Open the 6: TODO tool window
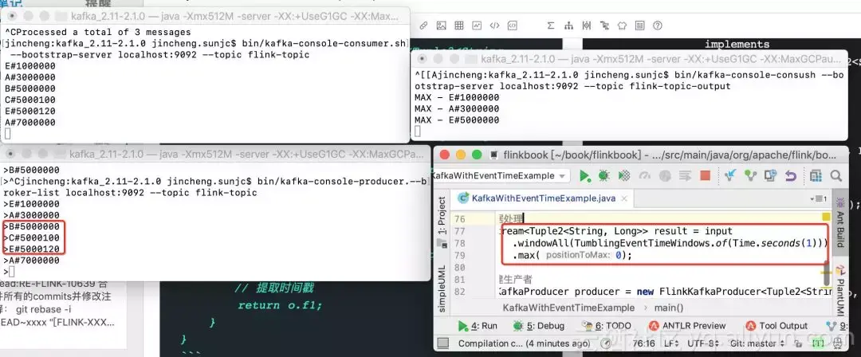This screenshot has height=357, width=861. click(x=606, y=326)
